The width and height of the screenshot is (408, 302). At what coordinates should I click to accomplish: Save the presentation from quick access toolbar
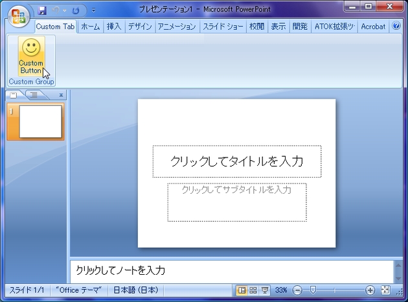(42, 10)
